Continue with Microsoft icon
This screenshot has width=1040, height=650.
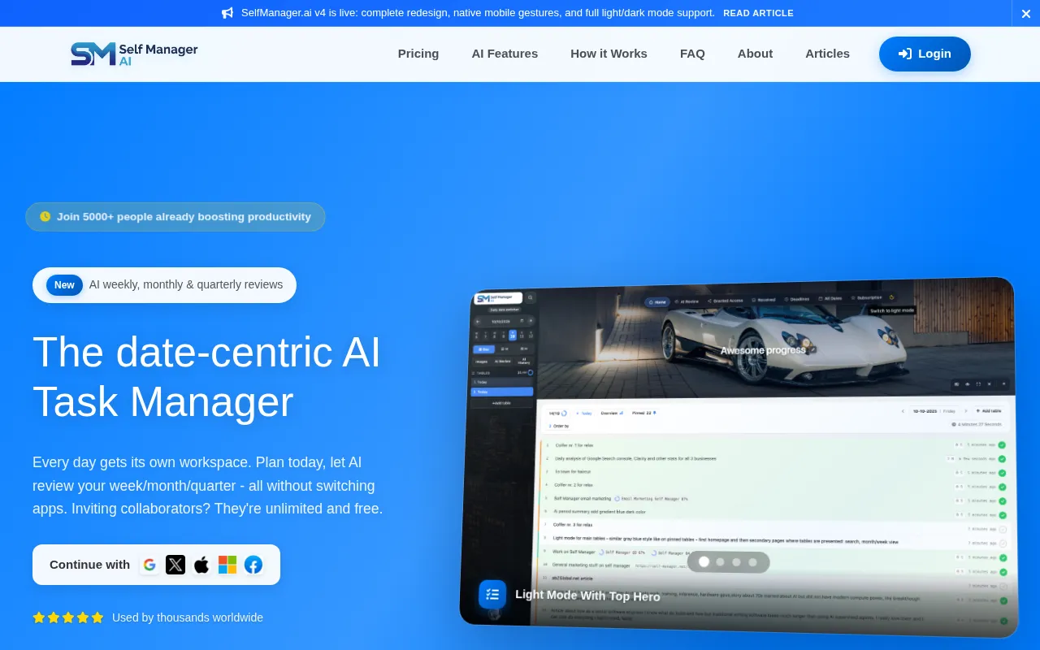point(227,565)
